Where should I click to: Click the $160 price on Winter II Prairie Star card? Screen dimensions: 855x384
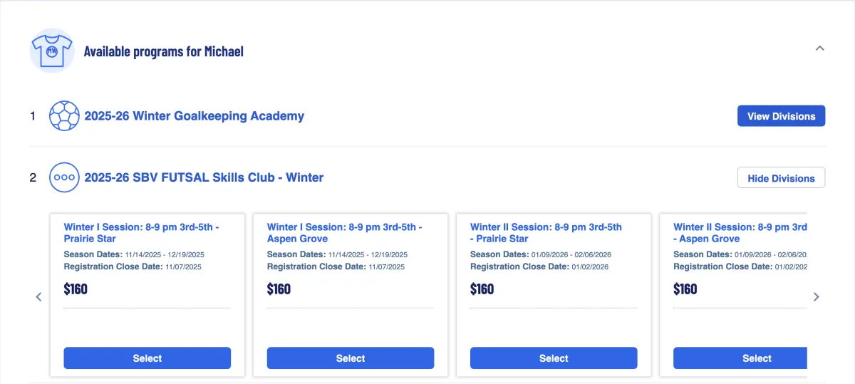coord(482,289)
